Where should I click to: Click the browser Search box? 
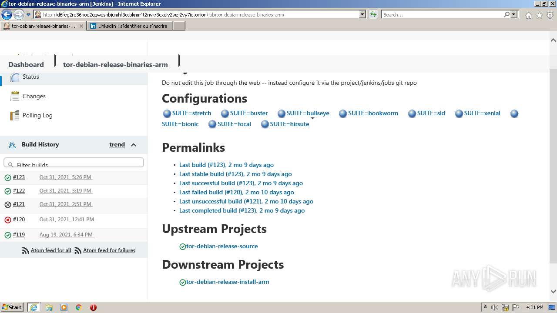[x=442, y=14]
